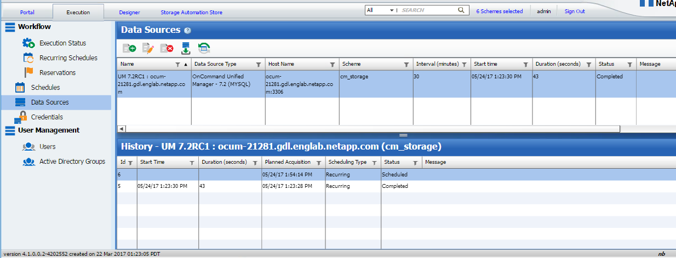Image resolution: width=676 pixels, height=258 pixels.
Task: Click the New data source icon
Action: pos(129,48)
